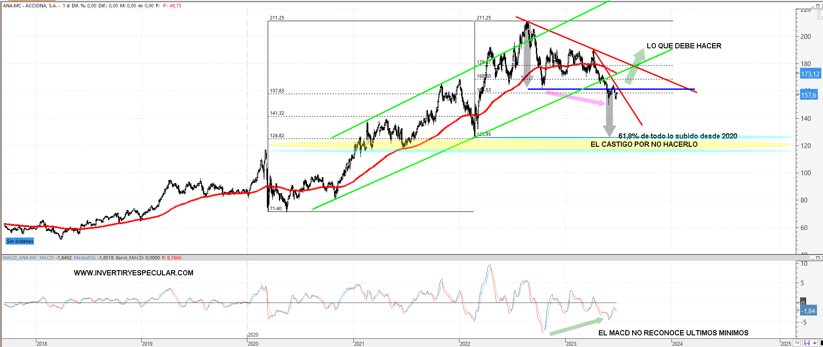Viewport: 823px width, 347px height.
Task: Click the 2020 label on the time axis
Action: (253, 344)
